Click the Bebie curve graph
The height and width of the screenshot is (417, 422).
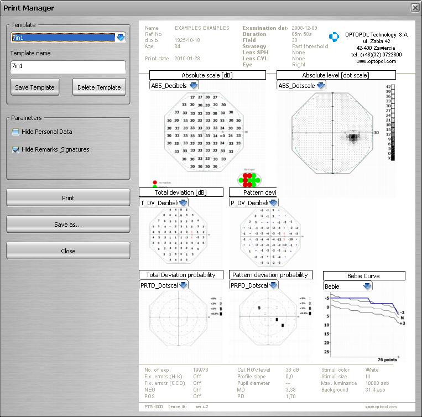point(364,327)
